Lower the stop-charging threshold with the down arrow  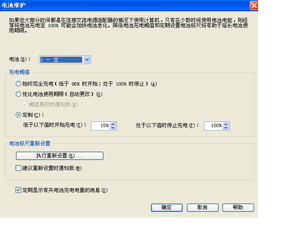[226, 128]
